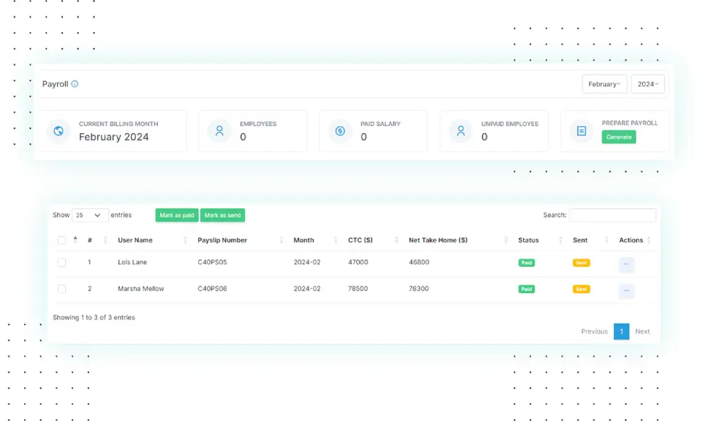This screenshot has height=435, width=708.
Task: Click the Employees person icon
Action: point(219,131)
